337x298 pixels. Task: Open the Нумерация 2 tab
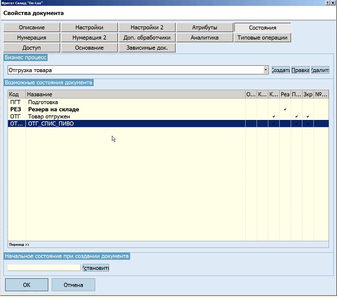89,38
